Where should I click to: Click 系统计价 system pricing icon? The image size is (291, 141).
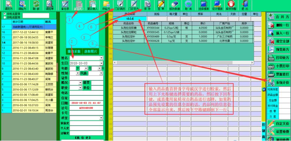(x=279, y=82)
